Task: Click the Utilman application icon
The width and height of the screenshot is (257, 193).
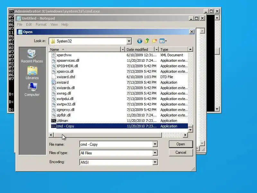Action: point(54,121)
